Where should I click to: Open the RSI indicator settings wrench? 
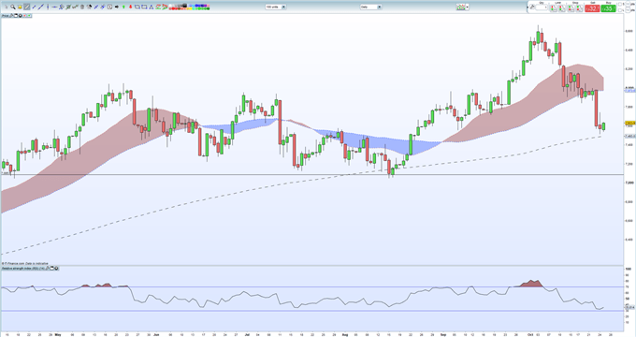[48, 269]
